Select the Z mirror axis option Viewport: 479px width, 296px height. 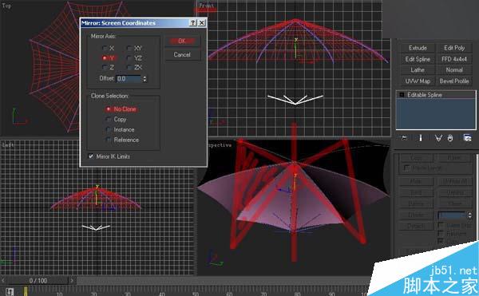tap(105, 67)
